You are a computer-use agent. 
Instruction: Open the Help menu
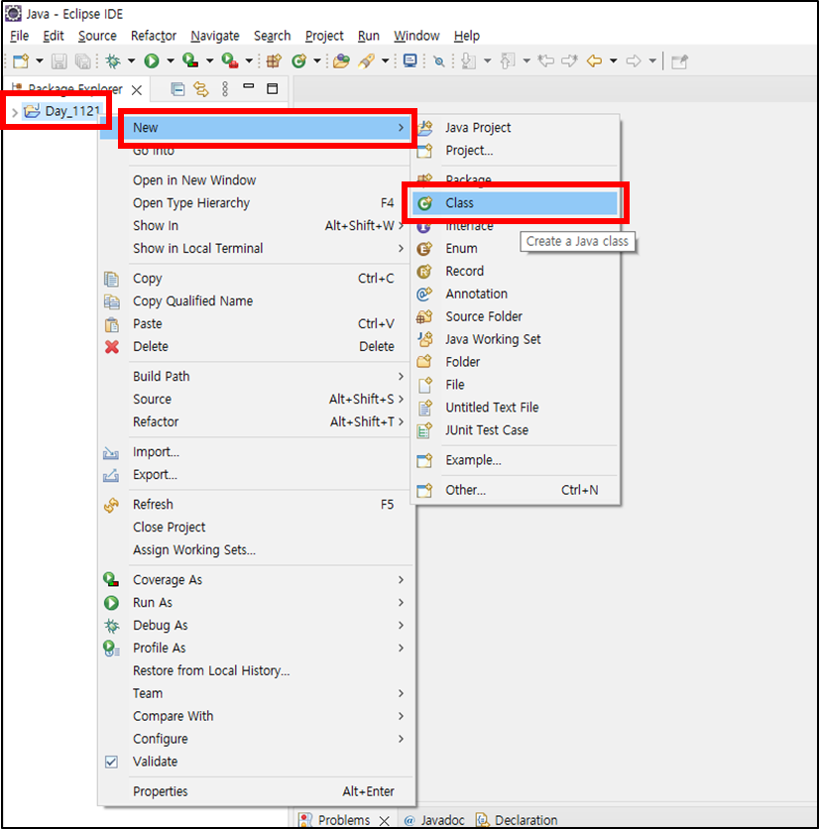[x=466, y=36]
